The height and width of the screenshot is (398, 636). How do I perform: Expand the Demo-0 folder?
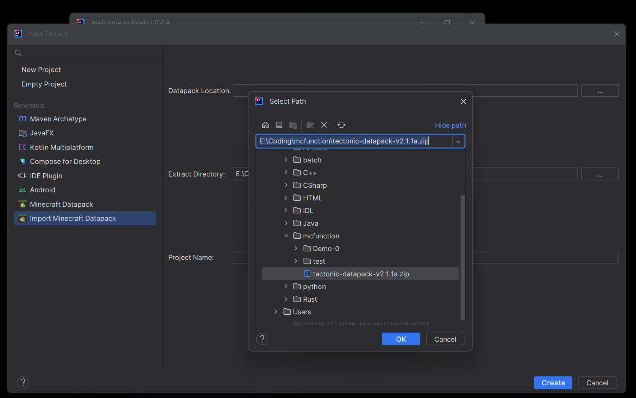(296, 249)
